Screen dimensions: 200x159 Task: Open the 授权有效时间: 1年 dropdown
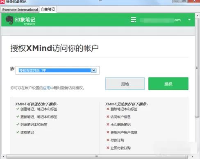pyautogui.click(x=57, y=70)
